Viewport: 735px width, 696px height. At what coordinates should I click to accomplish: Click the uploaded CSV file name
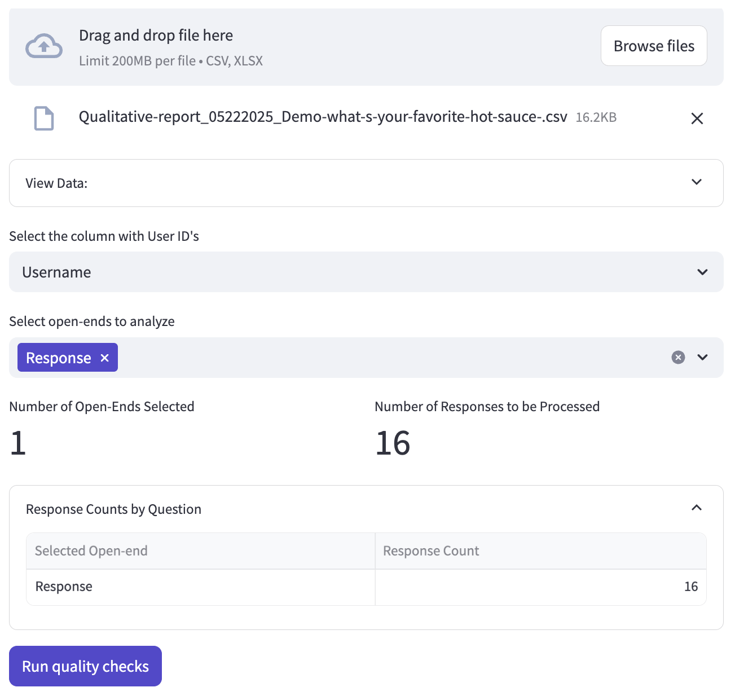(323, 117)
